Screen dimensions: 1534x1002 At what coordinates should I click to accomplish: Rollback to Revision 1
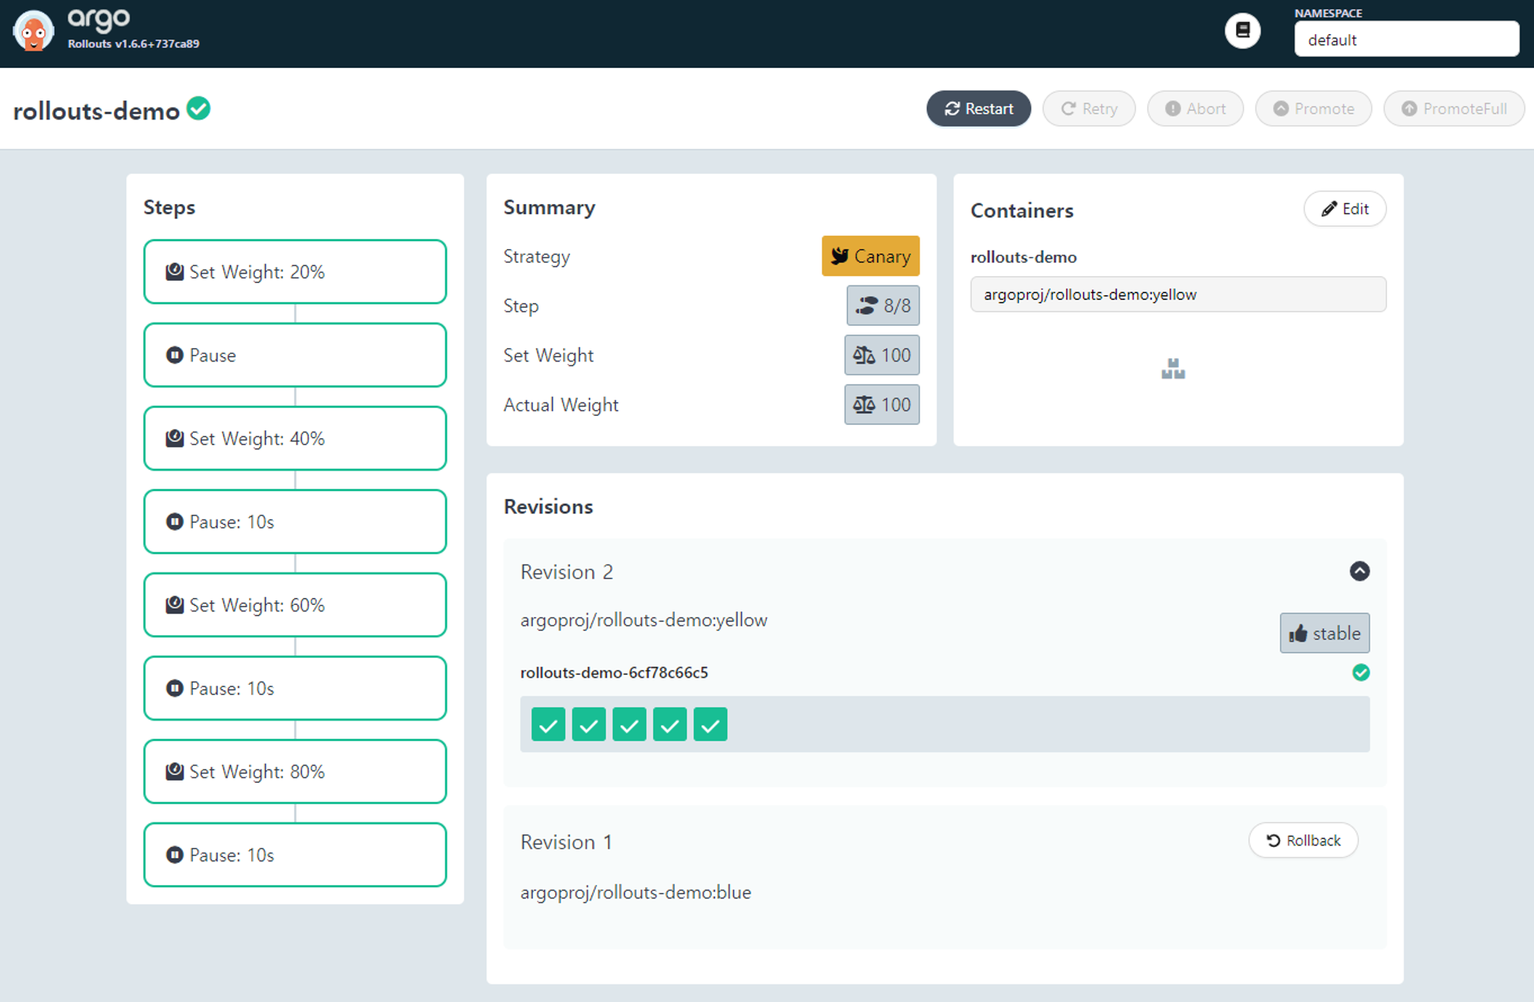[x=1303, y=840]
